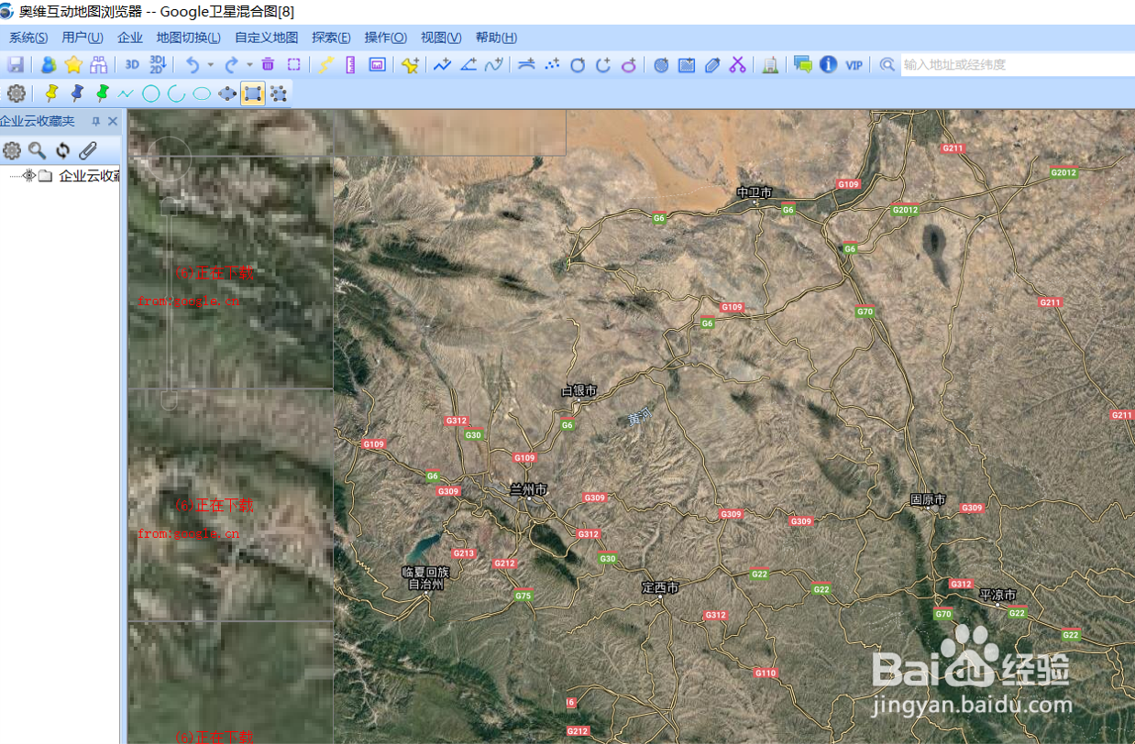This screenshot has width=1135, height=744.
Task: Open the 视图(V) menu
Action: coord(441,38)
